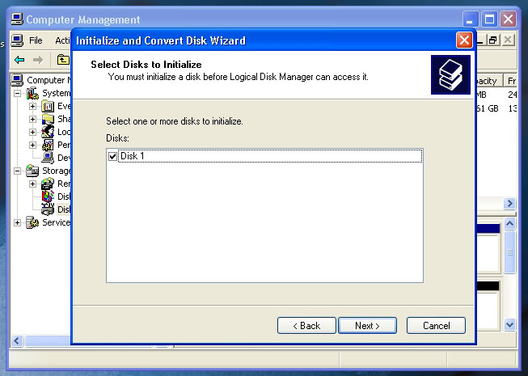Select the Disk Defragmenter icon
This screenshot has height=376, width=528.
48,196
